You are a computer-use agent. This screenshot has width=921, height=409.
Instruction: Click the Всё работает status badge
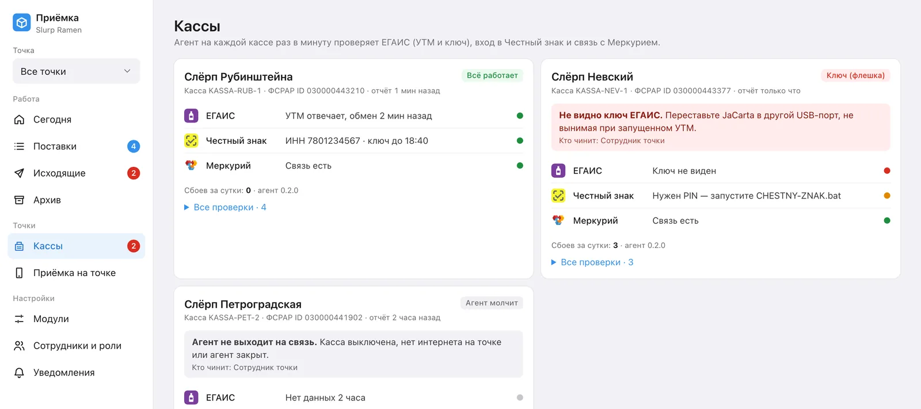(x=492, y=75)
